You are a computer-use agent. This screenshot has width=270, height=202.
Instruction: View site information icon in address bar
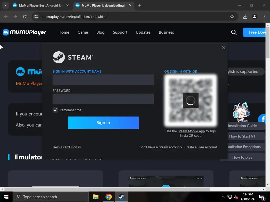click(36, 17)
